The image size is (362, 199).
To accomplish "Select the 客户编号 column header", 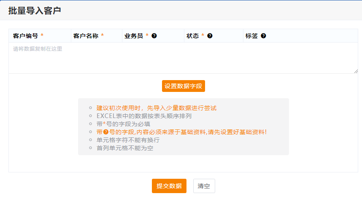I will [25, 36].
